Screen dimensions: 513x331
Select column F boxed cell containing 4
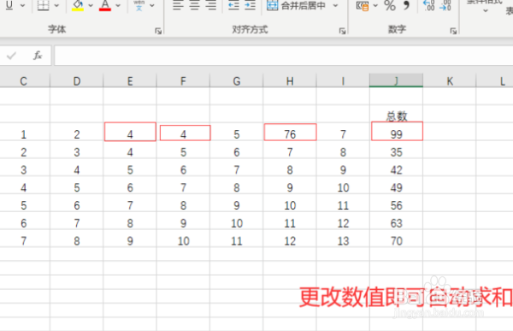coord(183,132)
